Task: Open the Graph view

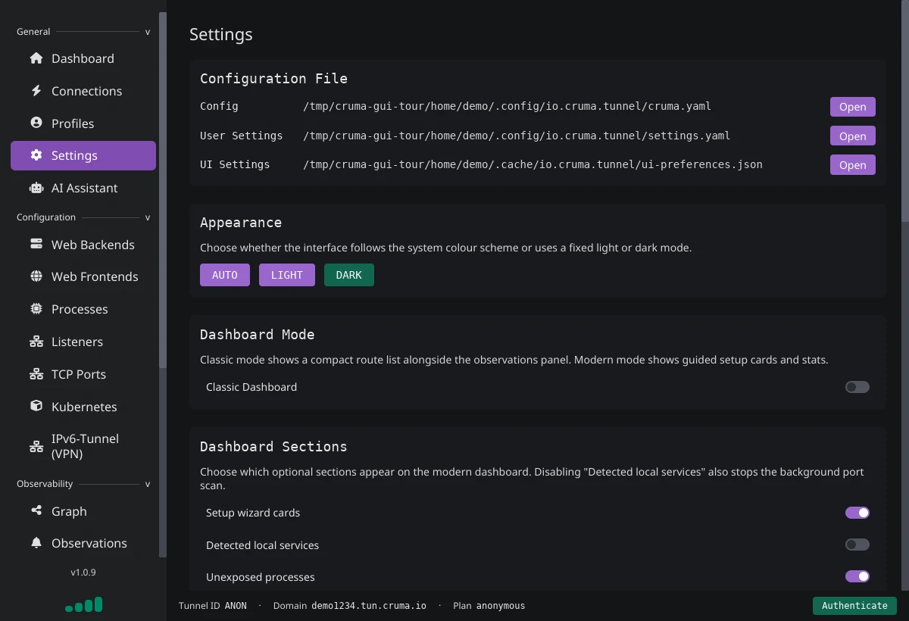Action: 83,510
